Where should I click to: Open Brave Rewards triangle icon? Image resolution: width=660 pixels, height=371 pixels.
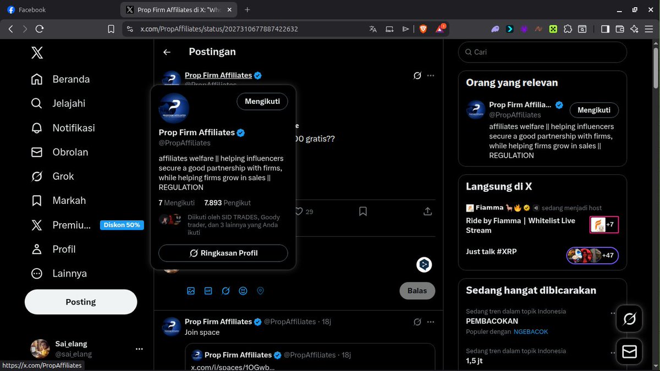tap(441, 28)
